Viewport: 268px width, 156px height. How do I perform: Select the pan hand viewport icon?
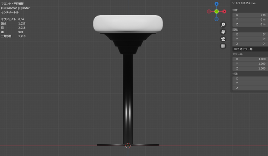(223, 32)
